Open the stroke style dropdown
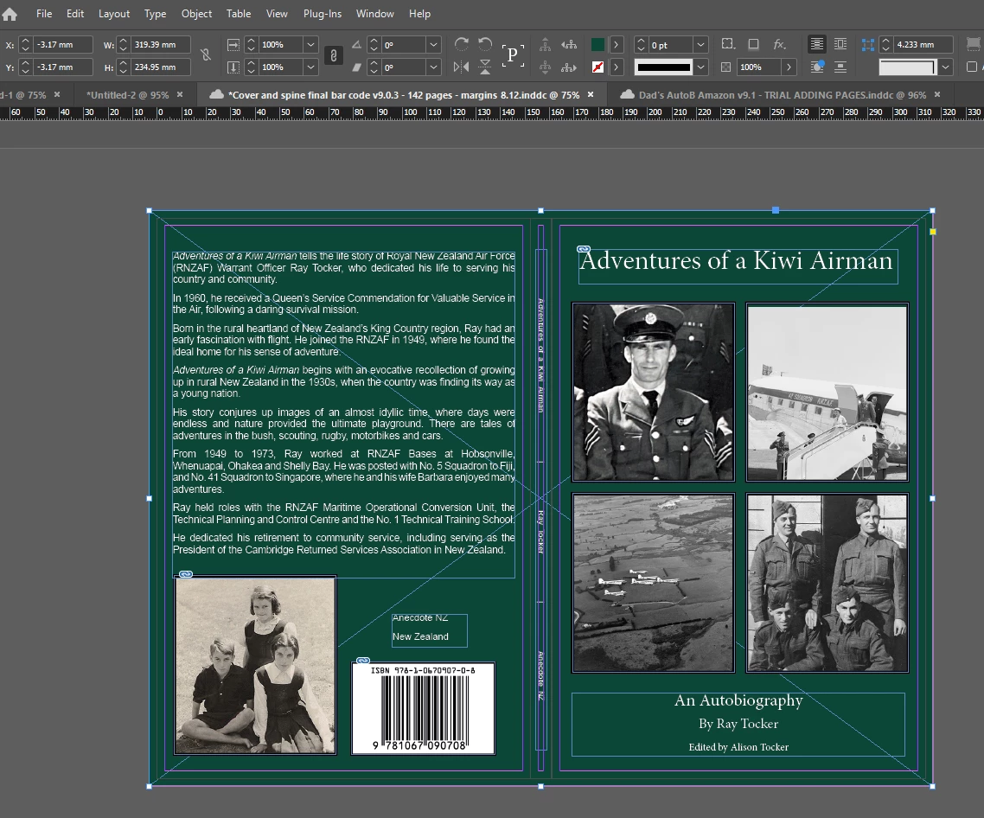Image resolution: width=984 pixels, height=818 pixels. (700, 67)
